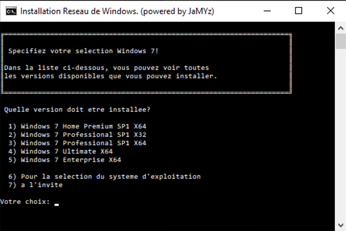Maximize the console window
346x231 pixels.
click(x=299, y=11)
